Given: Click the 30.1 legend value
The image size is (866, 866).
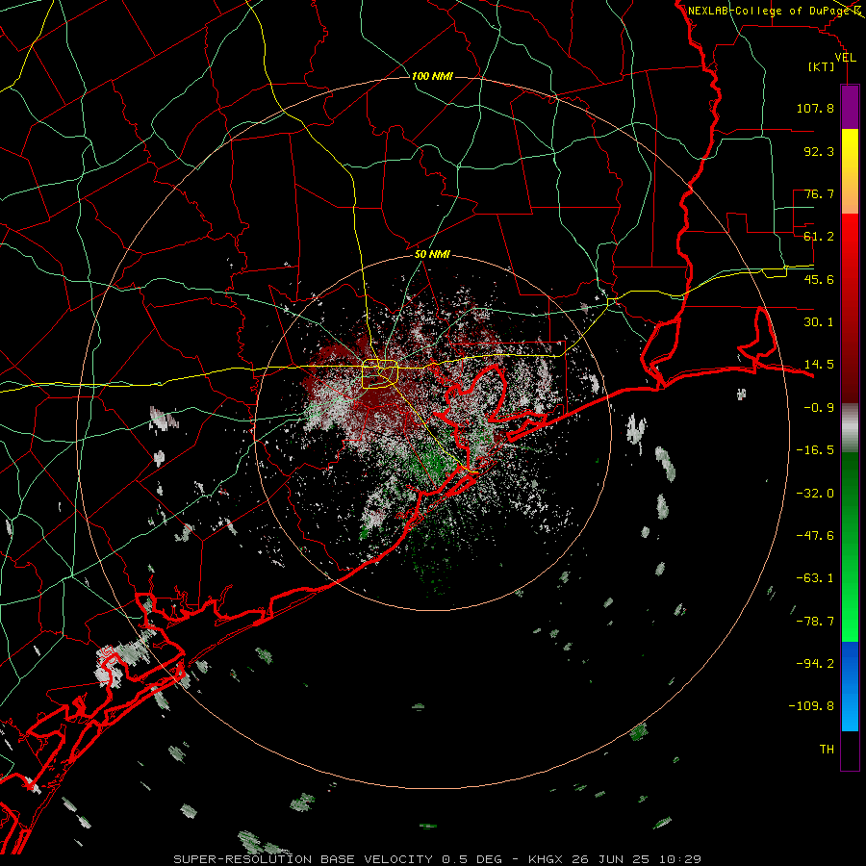Looking at the screenshot, I should (819, 322).
